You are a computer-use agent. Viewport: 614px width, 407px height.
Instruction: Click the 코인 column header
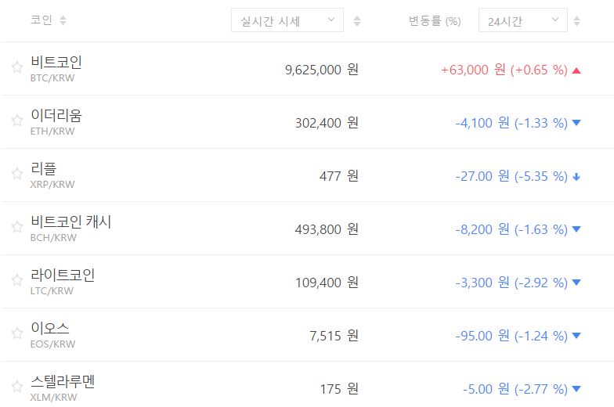click(42, 20)
